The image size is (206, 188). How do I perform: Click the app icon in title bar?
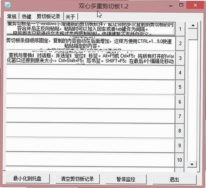pyautogui.click(x=7, y=5)
